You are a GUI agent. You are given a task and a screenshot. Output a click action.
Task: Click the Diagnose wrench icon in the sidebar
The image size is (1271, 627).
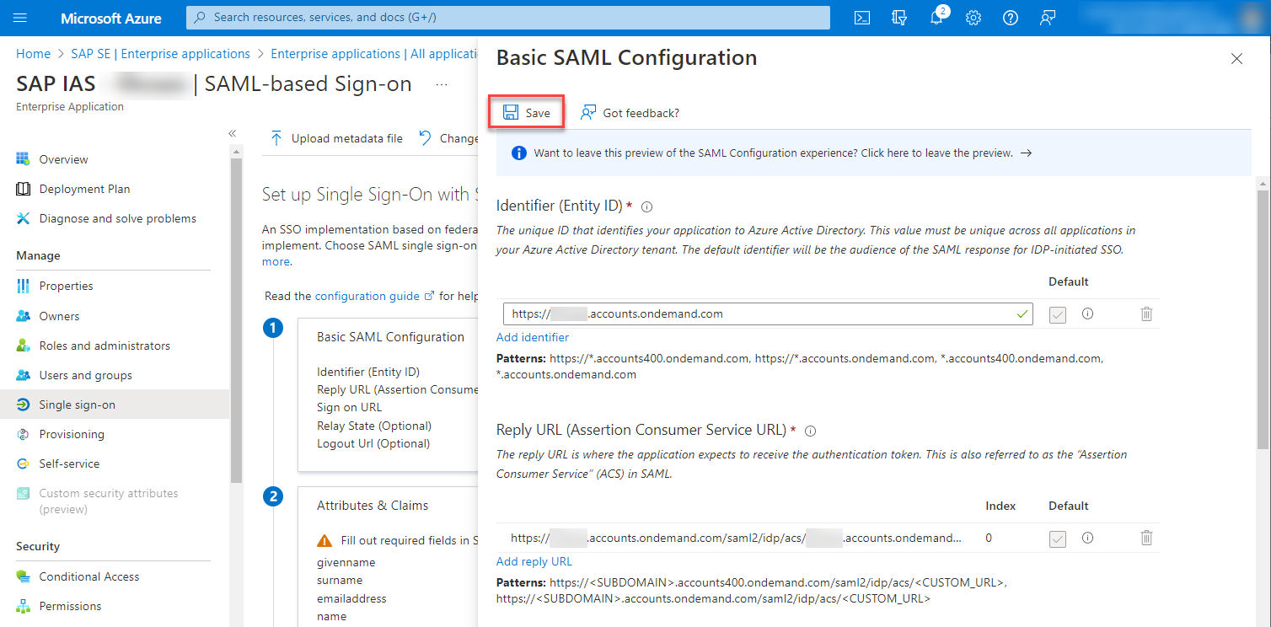pos(23,218)
